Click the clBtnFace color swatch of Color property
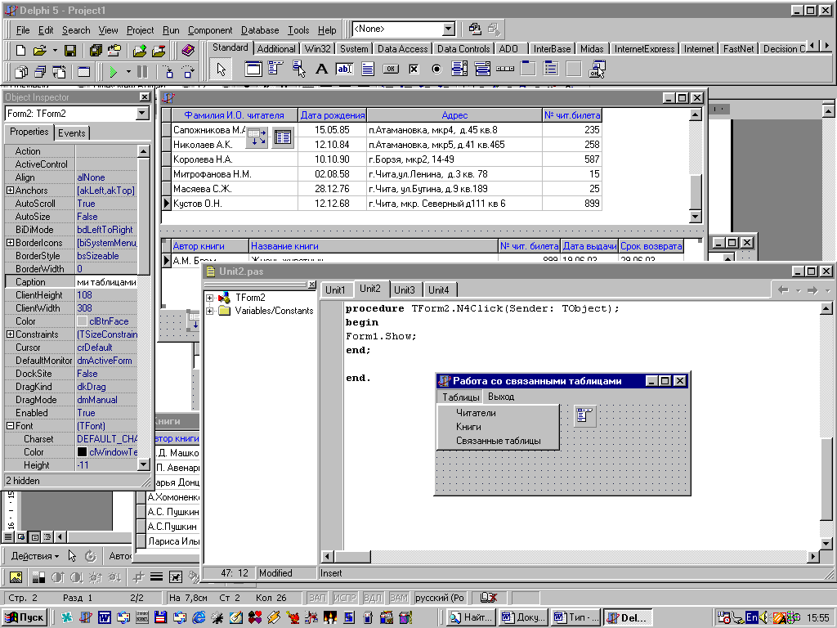Screen dimensions: 837x628 [82, 321]
